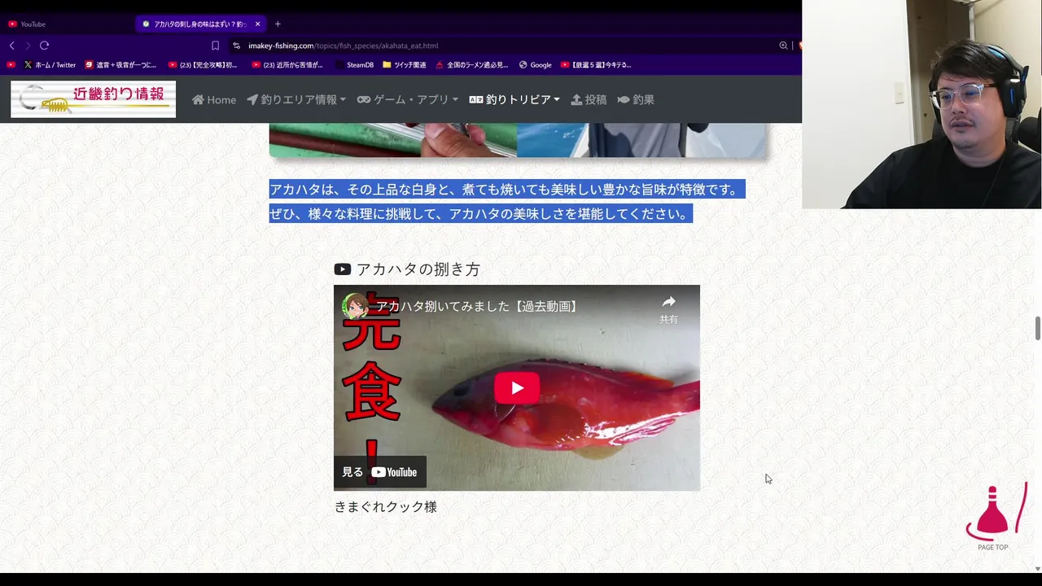Expand the ゲーム・アプリ dropdown menu
This screenshot has height=586, width=1042.
coord(408,99)
